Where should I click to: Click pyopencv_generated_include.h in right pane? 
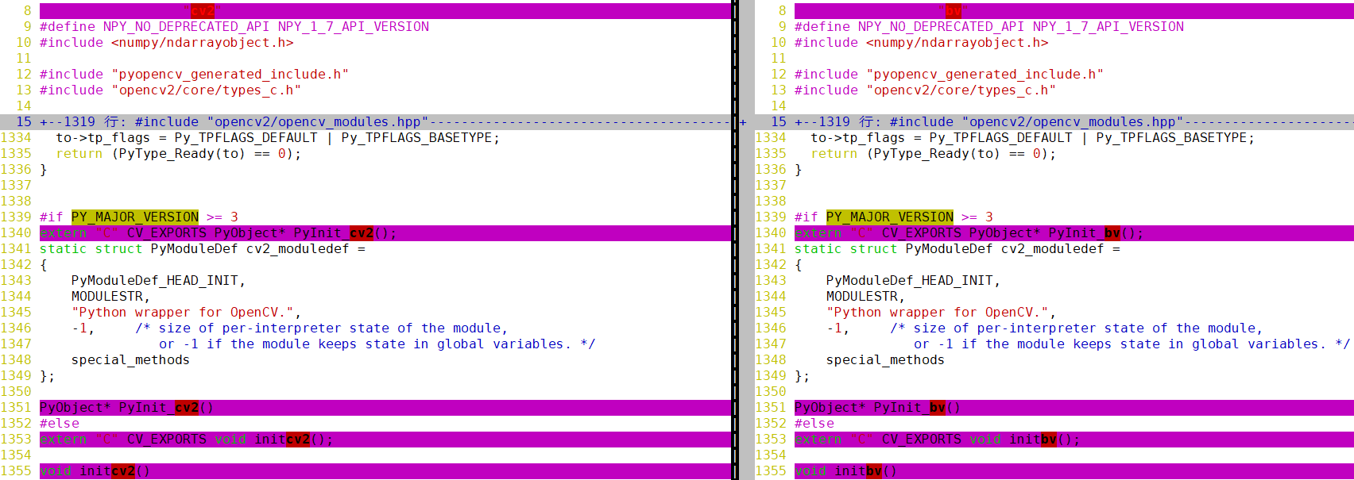tap(985, 75)
